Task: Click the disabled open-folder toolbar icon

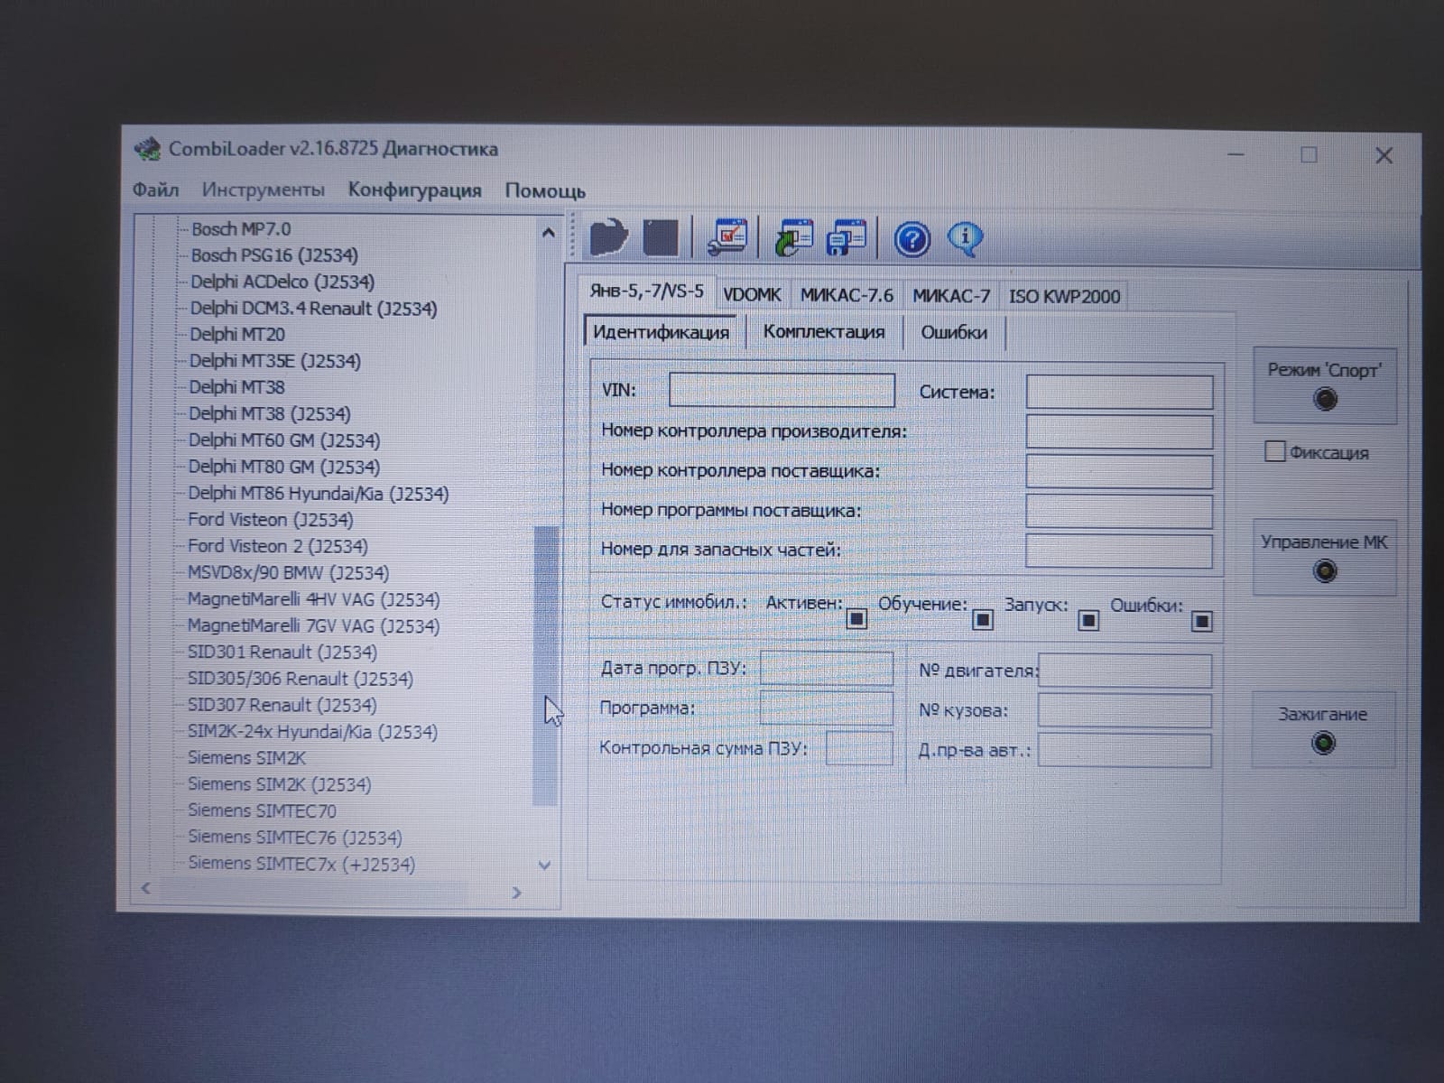Action: tap(609, 238)
